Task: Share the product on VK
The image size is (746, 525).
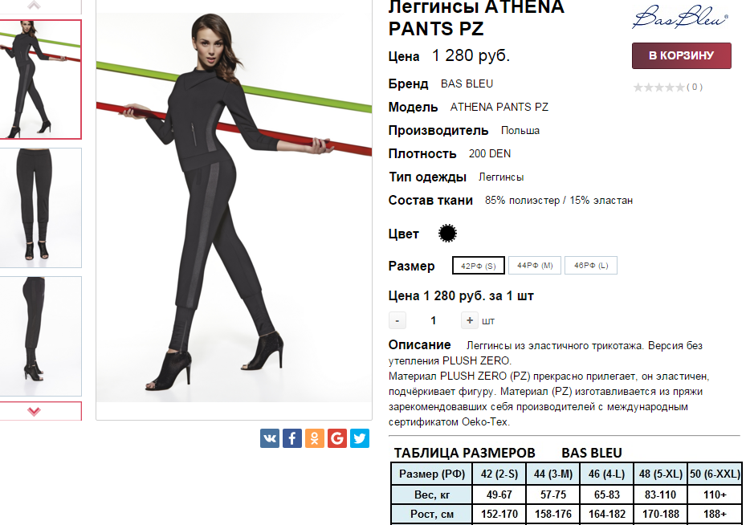Action: point(269,438)
